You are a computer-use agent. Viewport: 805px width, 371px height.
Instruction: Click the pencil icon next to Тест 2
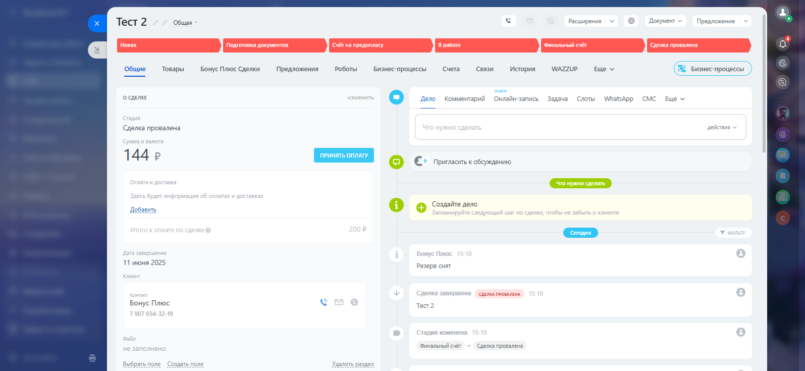click(155, 23)
